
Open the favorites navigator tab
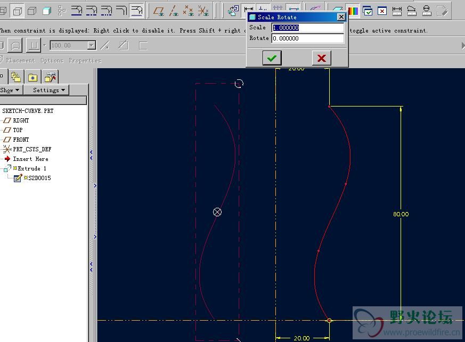point(32,77)
